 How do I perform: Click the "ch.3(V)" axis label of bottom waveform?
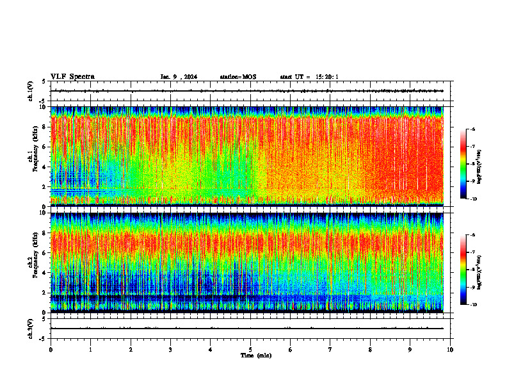click(x=31, y=329)
